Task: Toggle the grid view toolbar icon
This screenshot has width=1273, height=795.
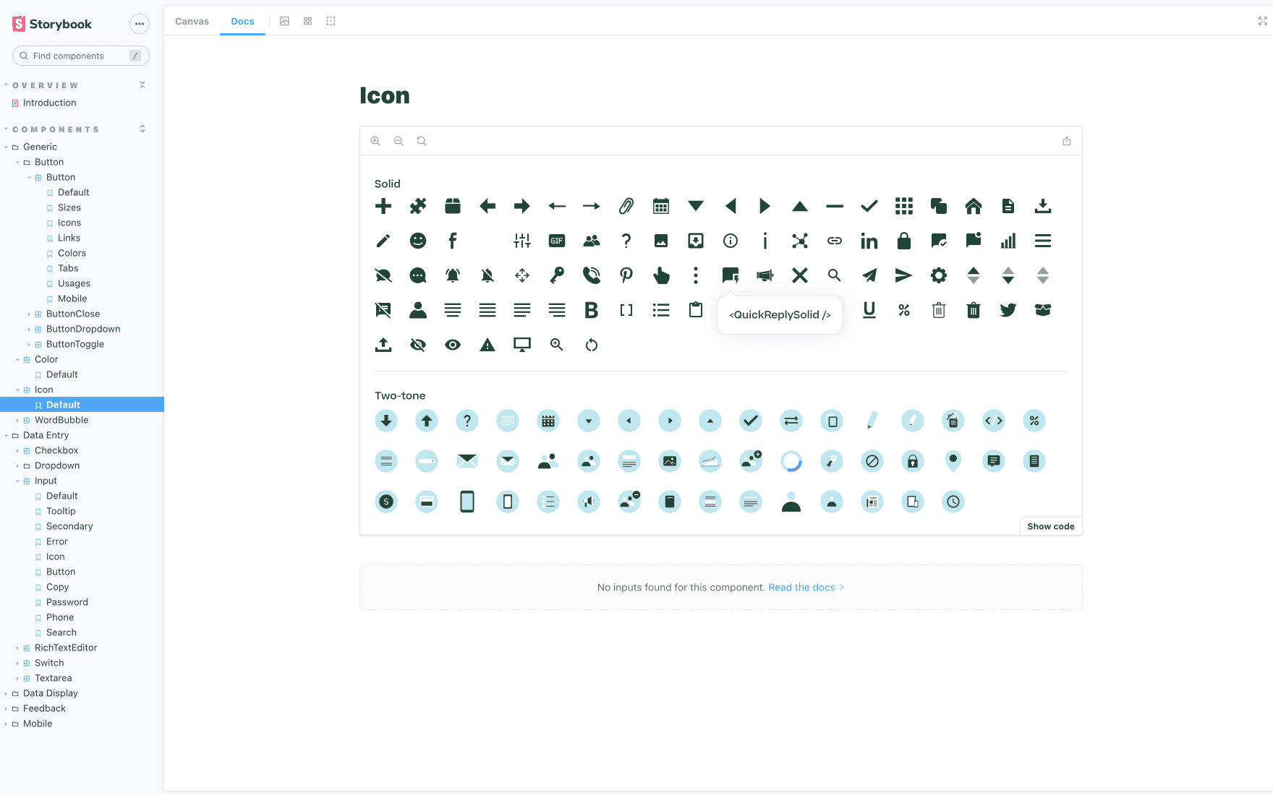Action: [308, 21]
